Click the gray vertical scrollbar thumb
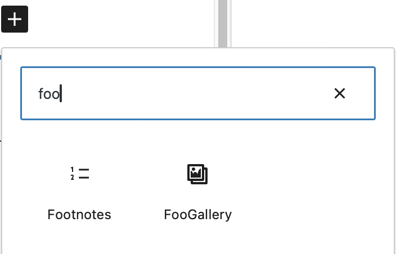The image size is (396, 254). [x=223, y=22]
